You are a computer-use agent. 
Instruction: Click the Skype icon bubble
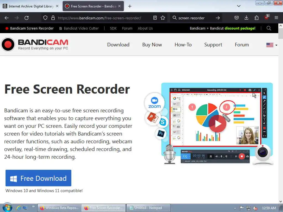[163, 122]
